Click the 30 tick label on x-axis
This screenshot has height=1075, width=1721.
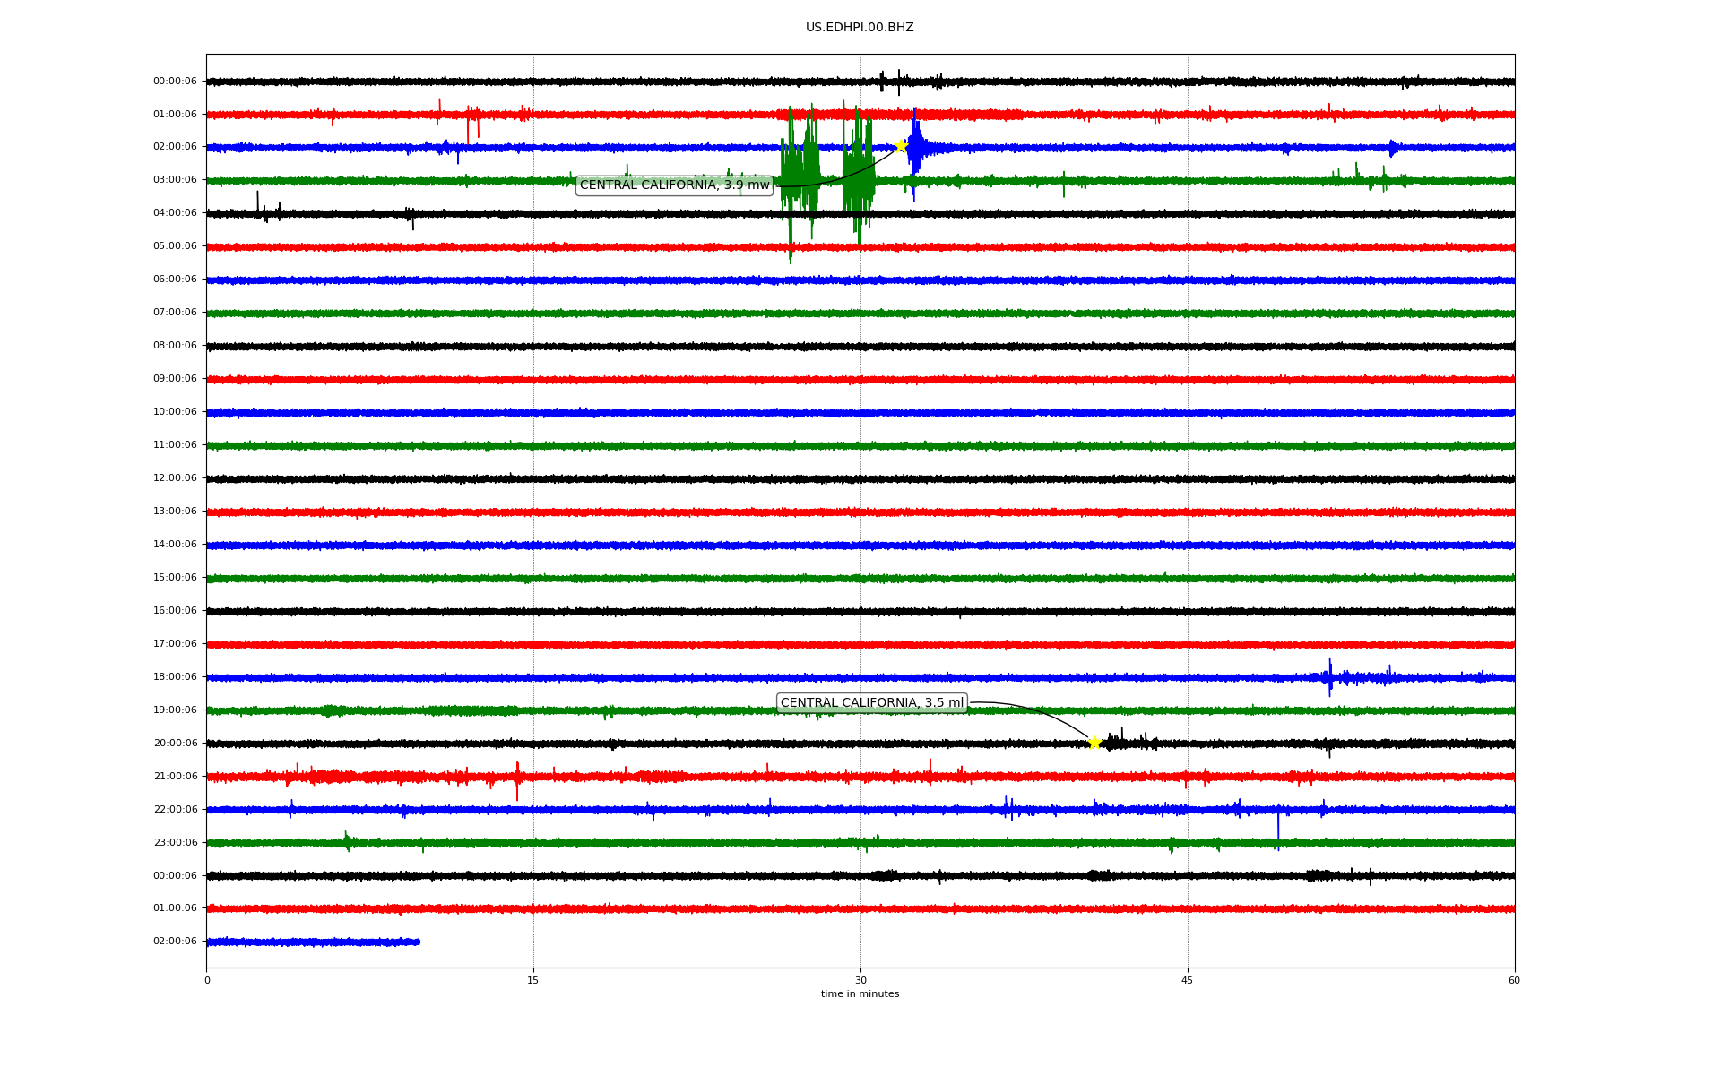pyautogui.click(x=860, y=981)
